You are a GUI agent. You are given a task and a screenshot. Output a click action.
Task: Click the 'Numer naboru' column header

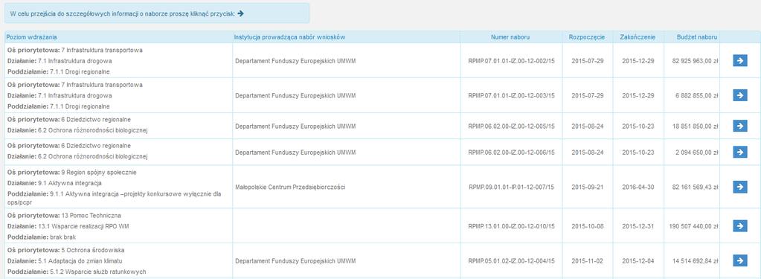coord(510,37)
